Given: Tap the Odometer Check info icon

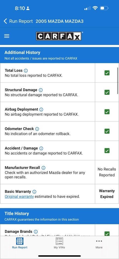Looking at the screenshot, I should [x=37, y=129].
